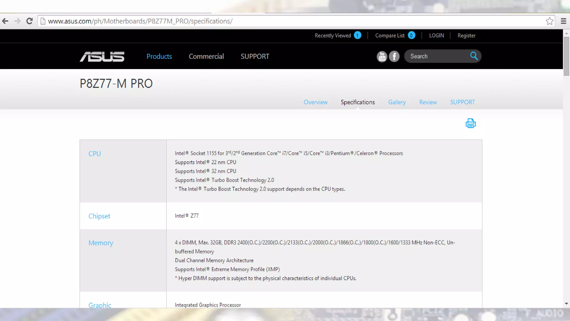This screenshot has width=570, height=321.
Task: Click the ASUS logo
Action: 102,57
